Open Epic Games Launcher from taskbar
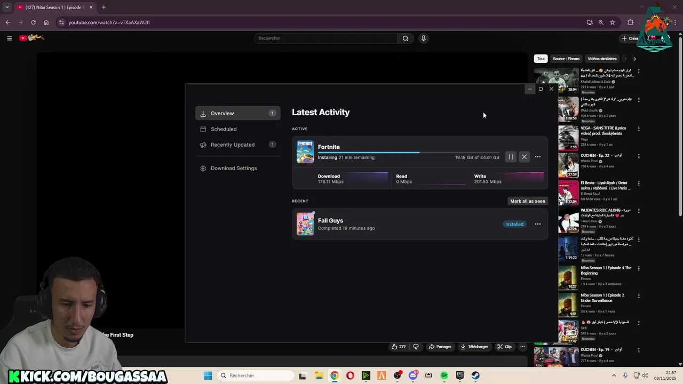Image resolution: width=683 pixels, height=384 pixels. tap(460, 375)
